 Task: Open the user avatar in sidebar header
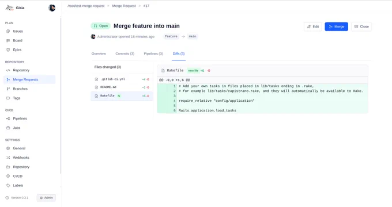[52, 8]
